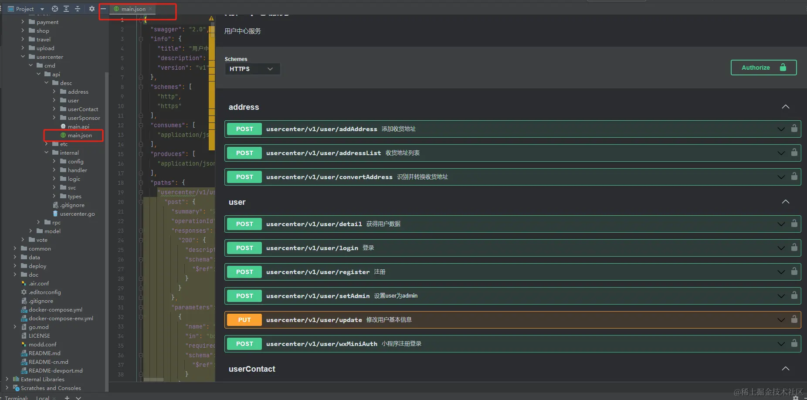Expand the user/login endpoint chevron

coord(781,248)
